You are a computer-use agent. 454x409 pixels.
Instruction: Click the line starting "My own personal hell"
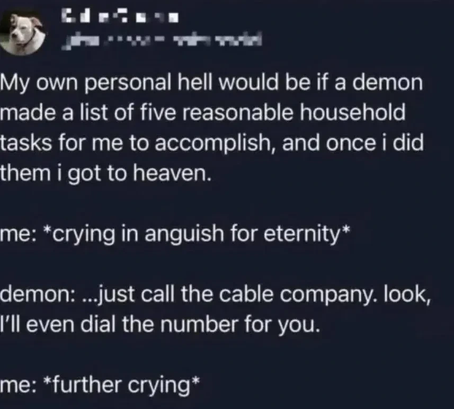pyautogui.click(x=213, y=84)
